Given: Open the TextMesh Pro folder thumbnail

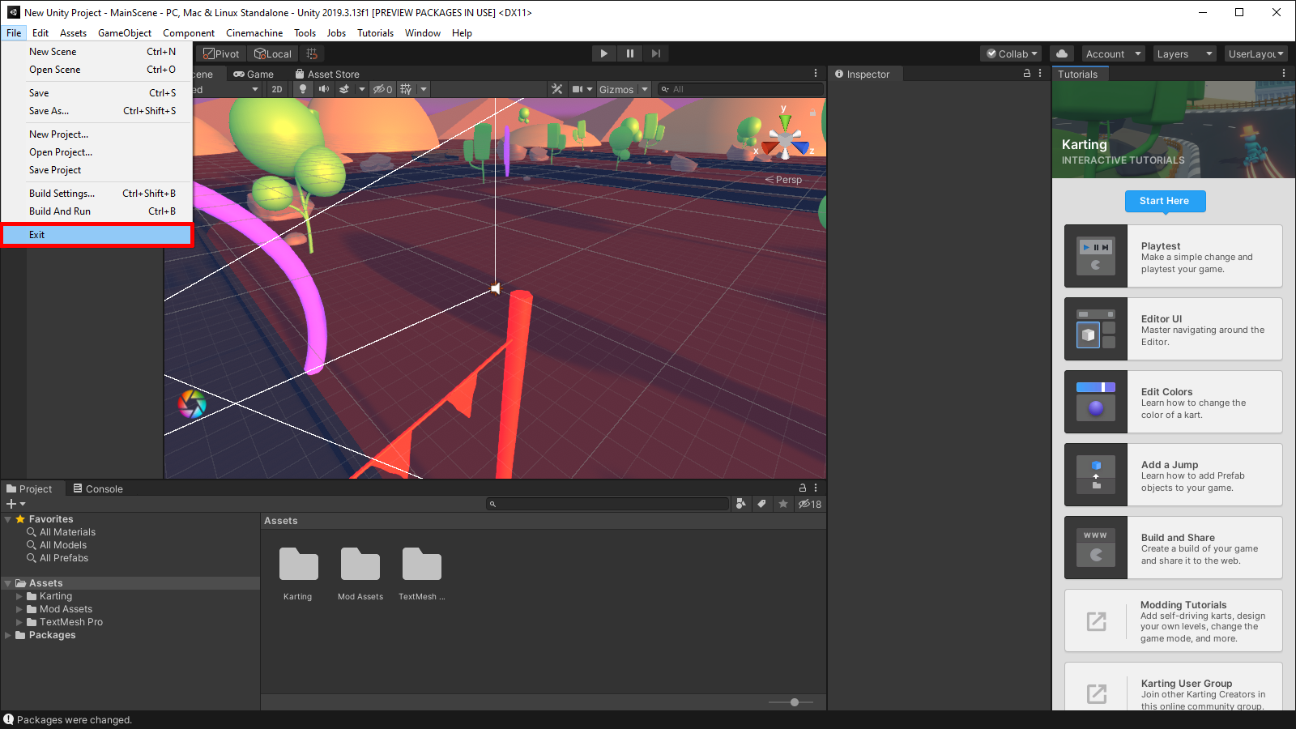Looking at the screenshot, I should [x=420, y=563].
